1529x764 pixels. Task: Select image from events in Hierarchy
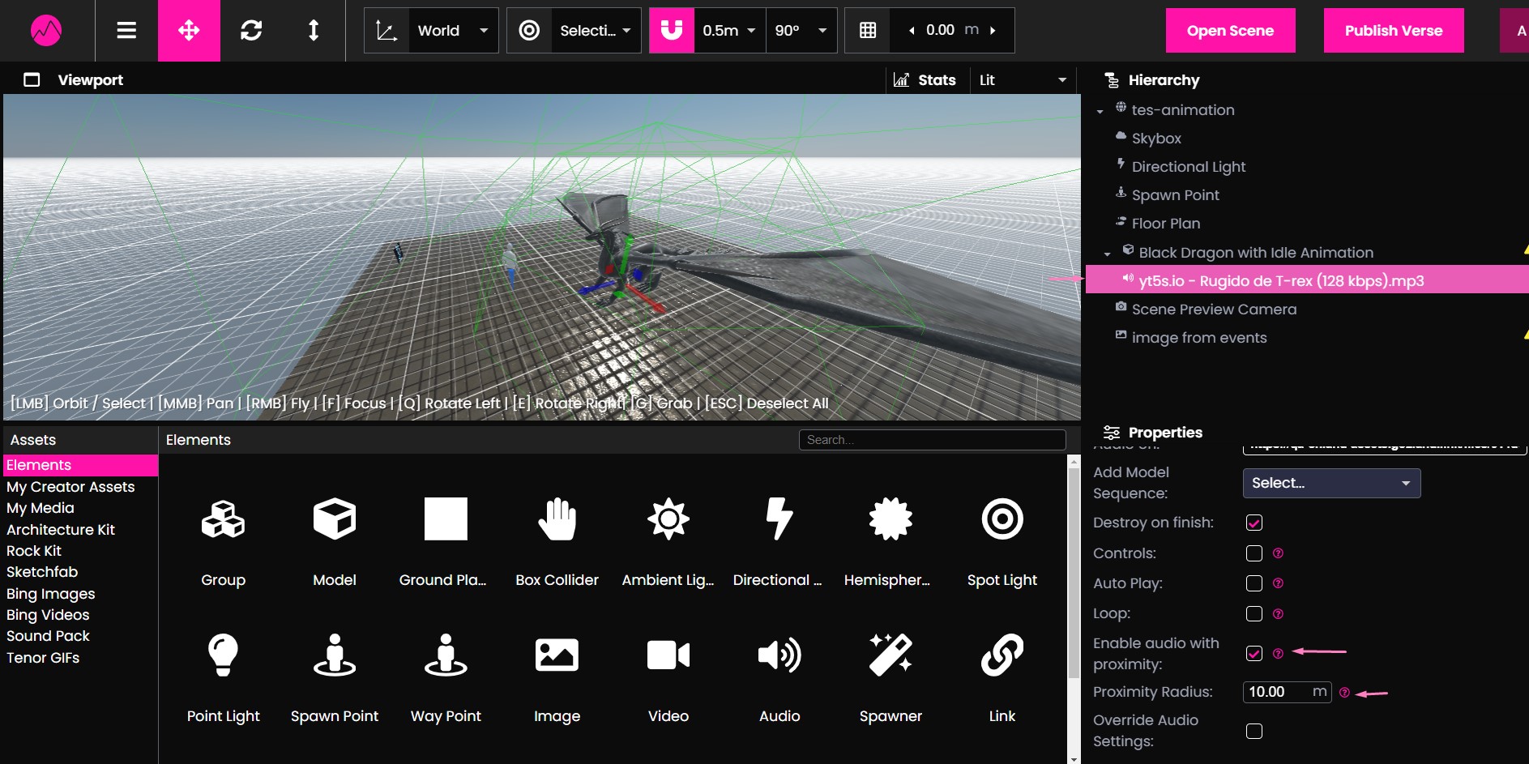[1198, 338]
